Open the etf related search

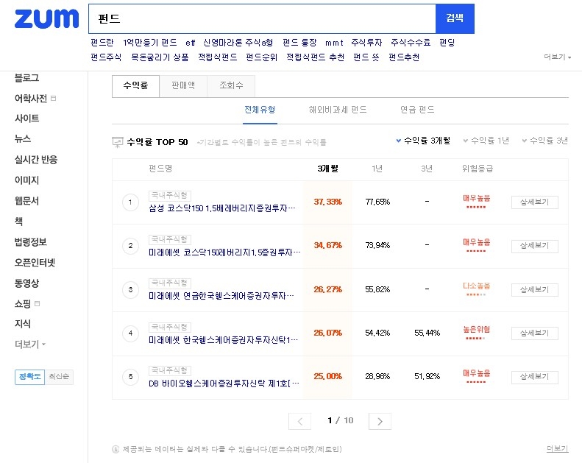(x=190, y=43)
